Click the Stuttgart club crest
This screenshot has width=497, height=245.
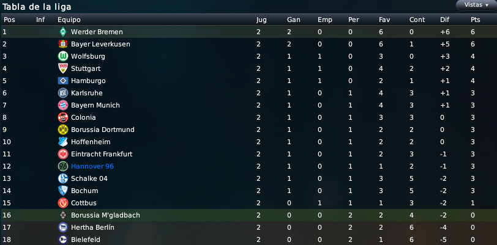pyautogui.click(x=63, y=68)
